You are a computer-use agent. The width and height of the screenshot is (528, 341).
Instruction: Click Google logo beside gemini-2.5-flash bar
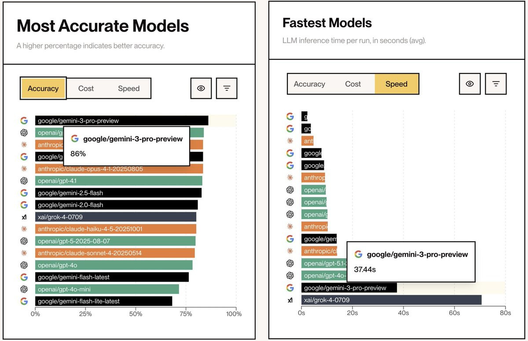(24, 193)
